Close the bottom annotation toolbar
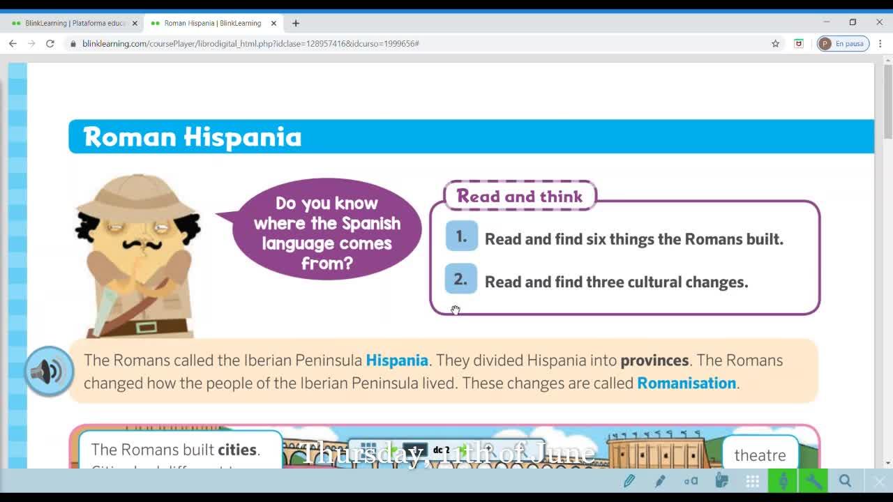The image size is (893, 502). point(878,480)
